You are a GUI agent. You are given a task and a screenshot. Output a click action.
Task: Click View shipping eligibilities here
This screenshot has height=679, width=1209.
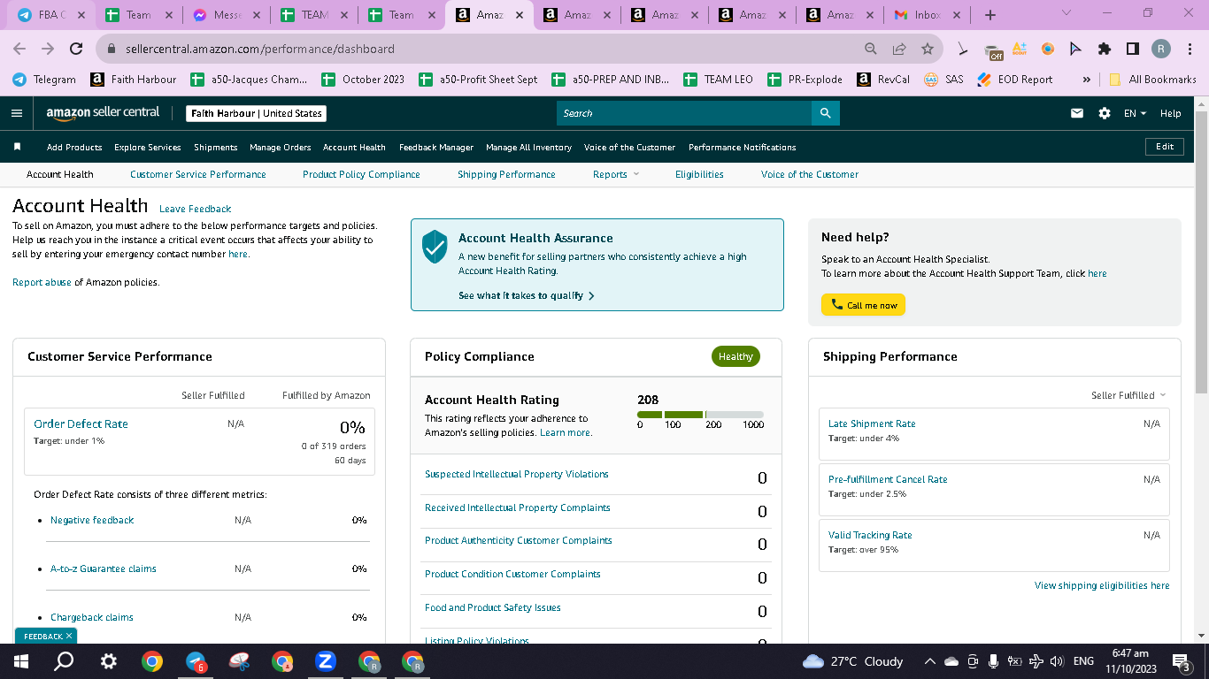click(1102, 585)
